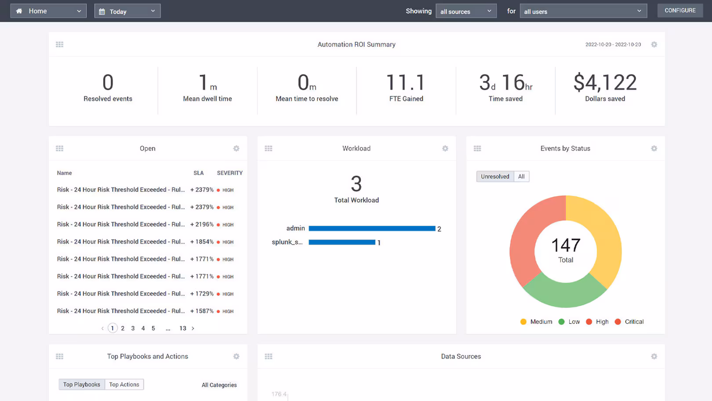Expand the all sources dropdown
The height and width of the screenshot is (401, 712).
click(466, 11)
